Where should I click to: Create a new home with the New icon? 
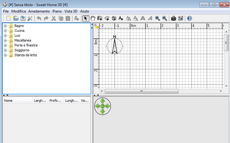click(x=9, y=18)
